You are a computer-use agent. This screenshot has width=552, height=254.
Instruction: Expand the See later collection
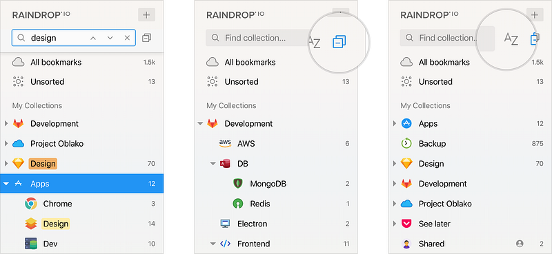(394, 224)
